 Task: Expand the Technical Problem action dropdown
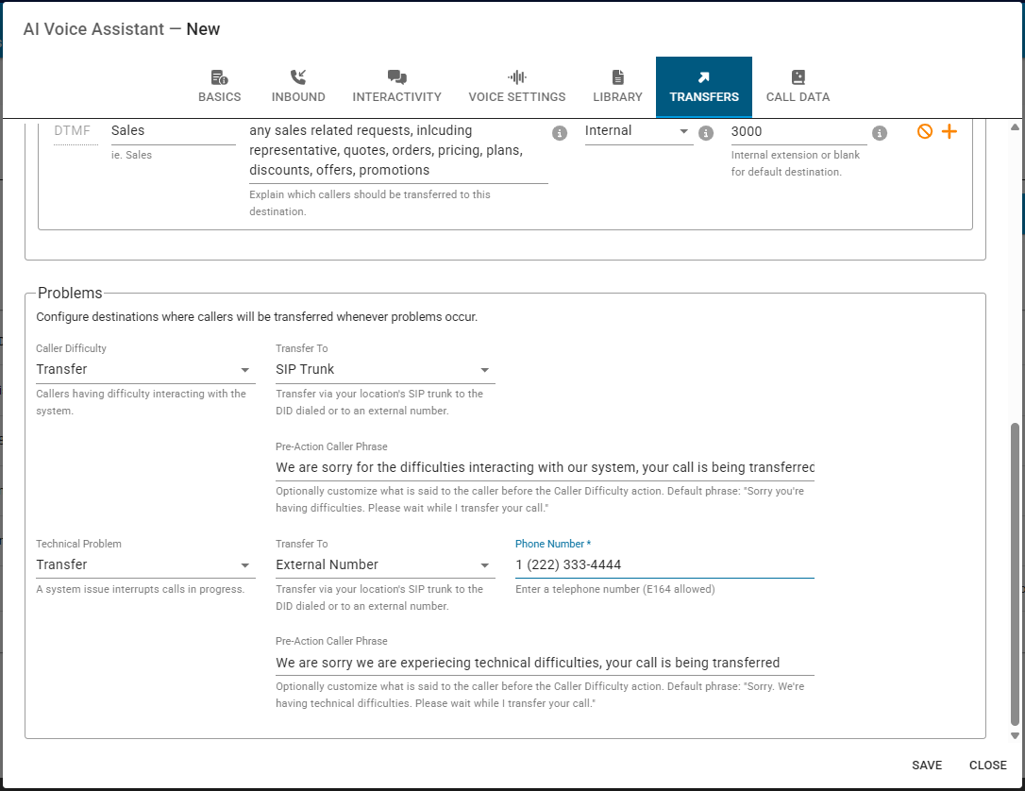click(x=144, y=565)
